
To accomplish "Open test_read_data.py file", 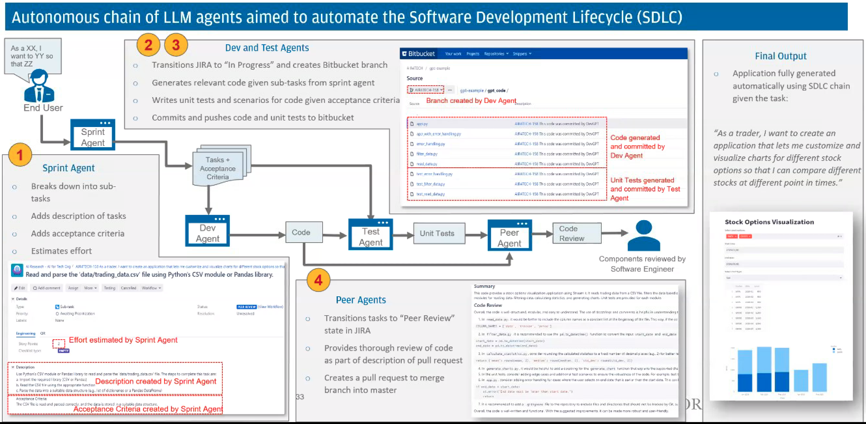I will (x=430, y=194).
